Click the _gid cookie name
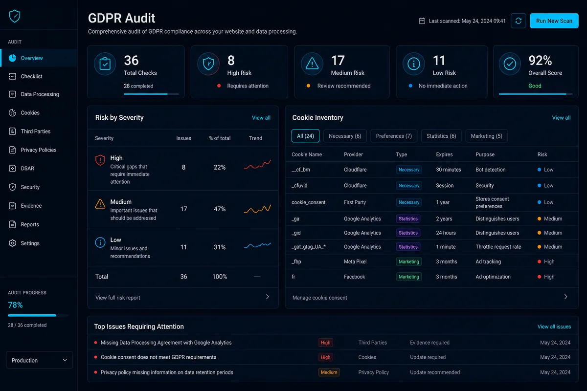The height and width of the screenshot is (391, 587). pos(296,233)
